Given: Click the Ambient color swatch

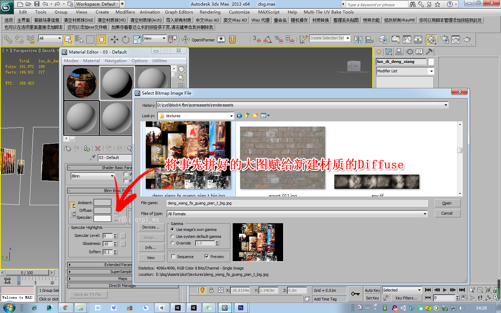Looking at the screenshot, I should point(103,202).
